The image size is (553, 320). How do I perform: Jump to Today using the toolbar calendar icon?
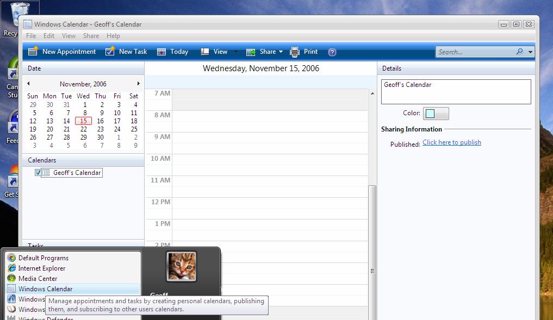[161, 52]
